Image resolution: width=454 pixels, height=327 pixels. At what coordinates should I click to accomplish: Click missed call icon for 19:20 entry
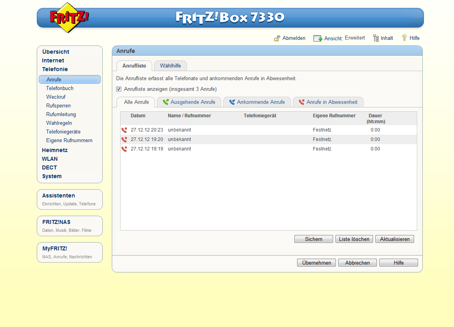124,139
